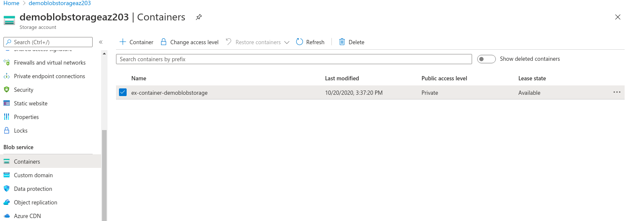Click the Object replication cloud icon
Image resolution: width=631 pixels, height=221 pixels.
(x=6, y=202)
